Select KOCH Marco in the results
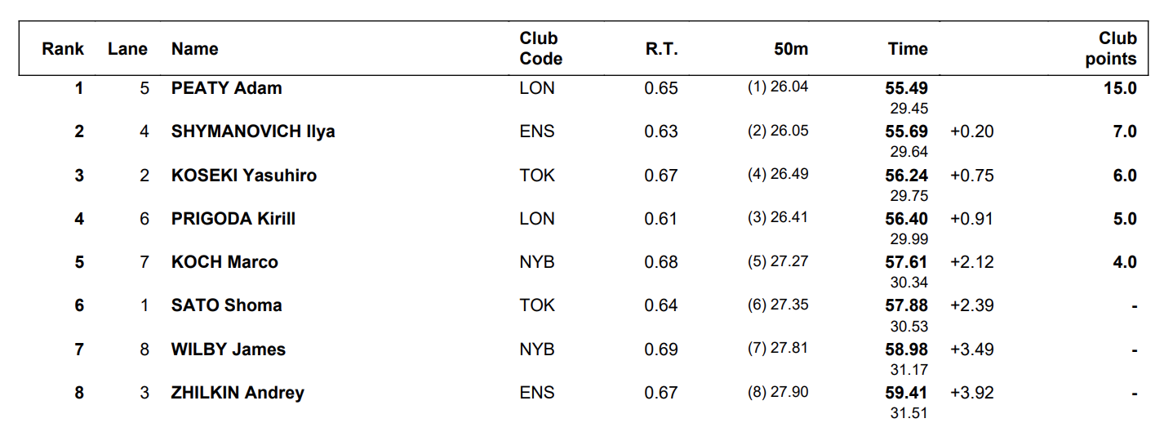This screenshot has width=1164, height=423. coord(224,262)
